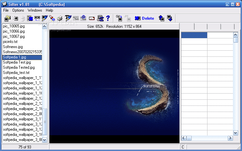This screenshot has width=242, height=151.
Task: Click the 75 of 93 status counter
Action: 25,147
